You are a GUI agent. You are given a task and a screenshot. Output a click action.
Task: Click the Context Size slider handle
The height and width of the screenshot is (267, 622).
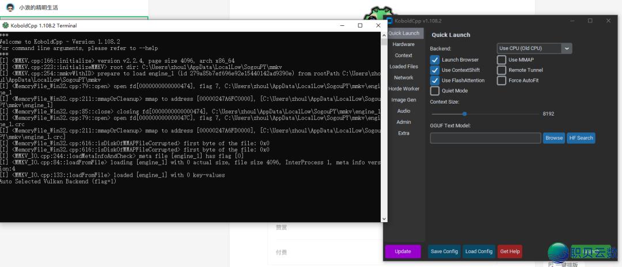(x=464, y=114)
